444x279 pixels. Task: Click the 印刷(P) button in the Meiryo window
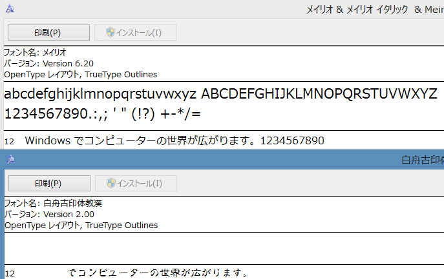pos(48,32)
